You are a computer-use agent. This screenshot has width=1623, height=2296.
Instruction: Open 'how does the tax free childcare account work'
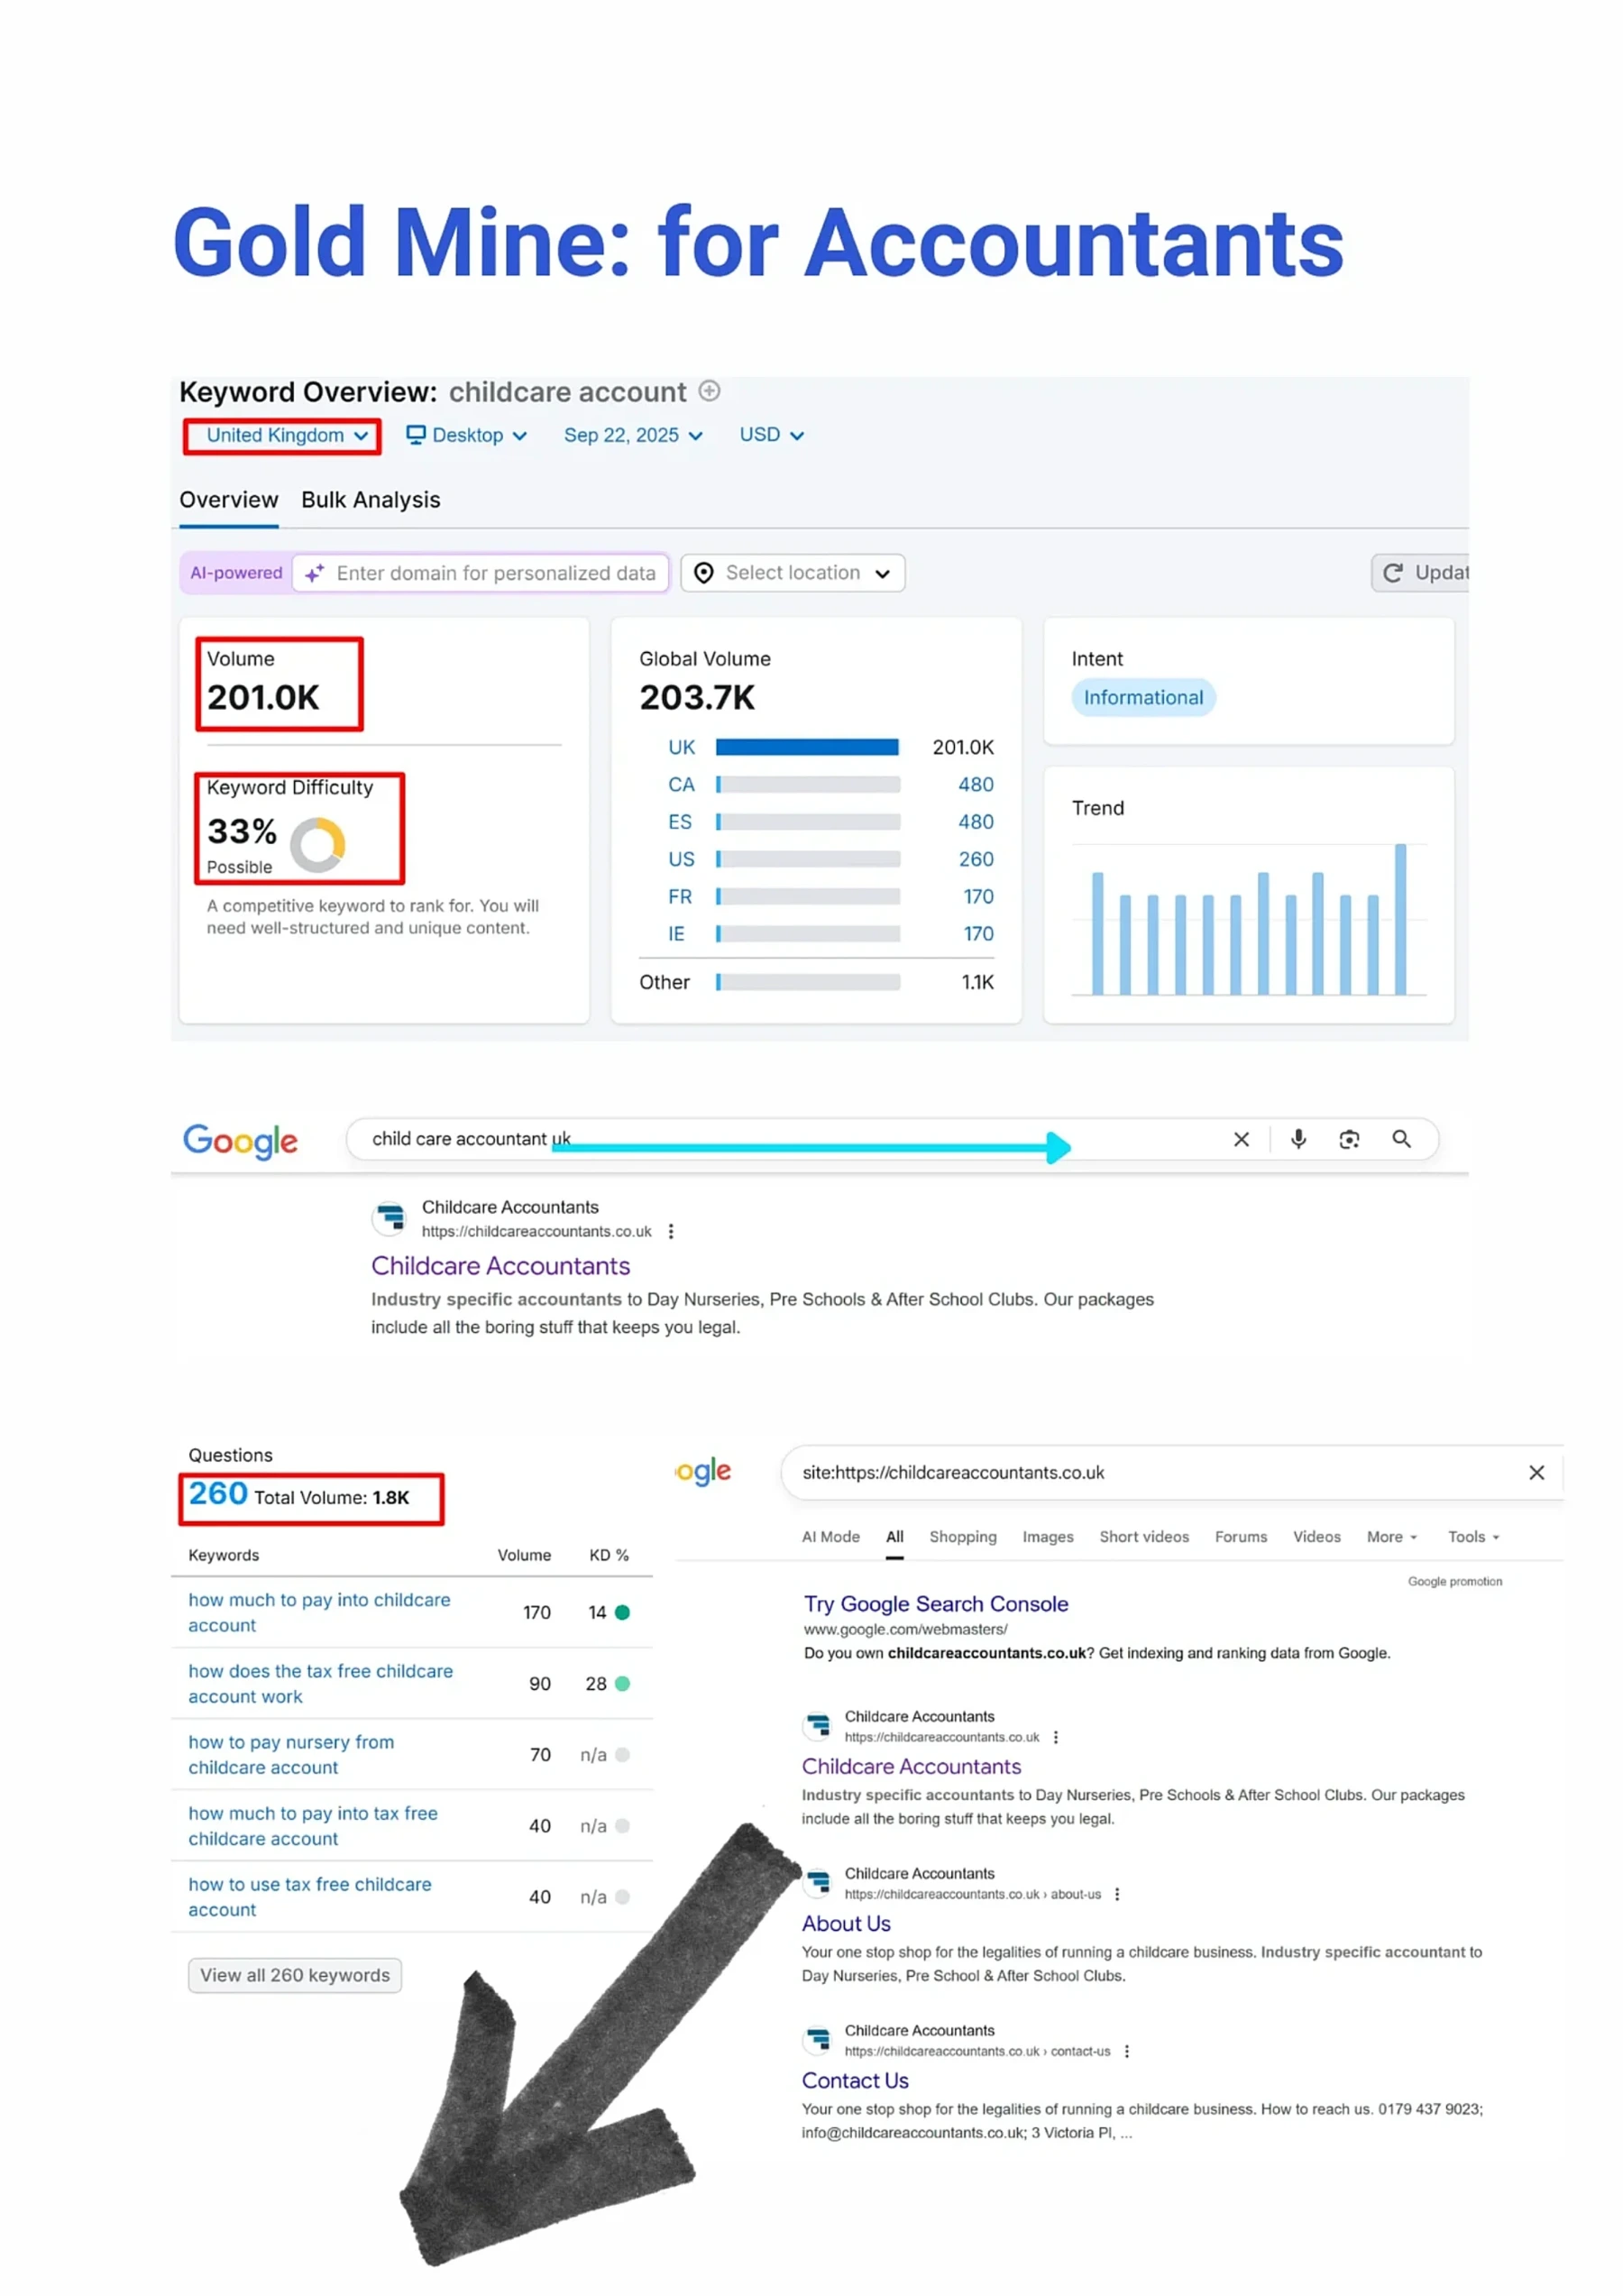[320, 1684]
